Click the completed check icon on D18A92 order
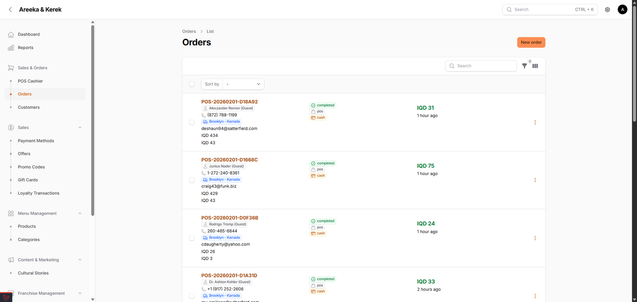 [313, 105]
